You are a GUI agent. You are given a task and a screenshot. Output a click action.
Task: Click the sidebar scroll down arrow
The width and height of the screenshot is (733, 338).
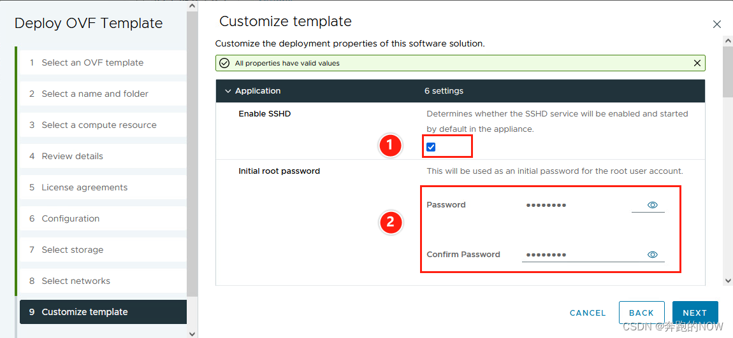tap(192, 334)
